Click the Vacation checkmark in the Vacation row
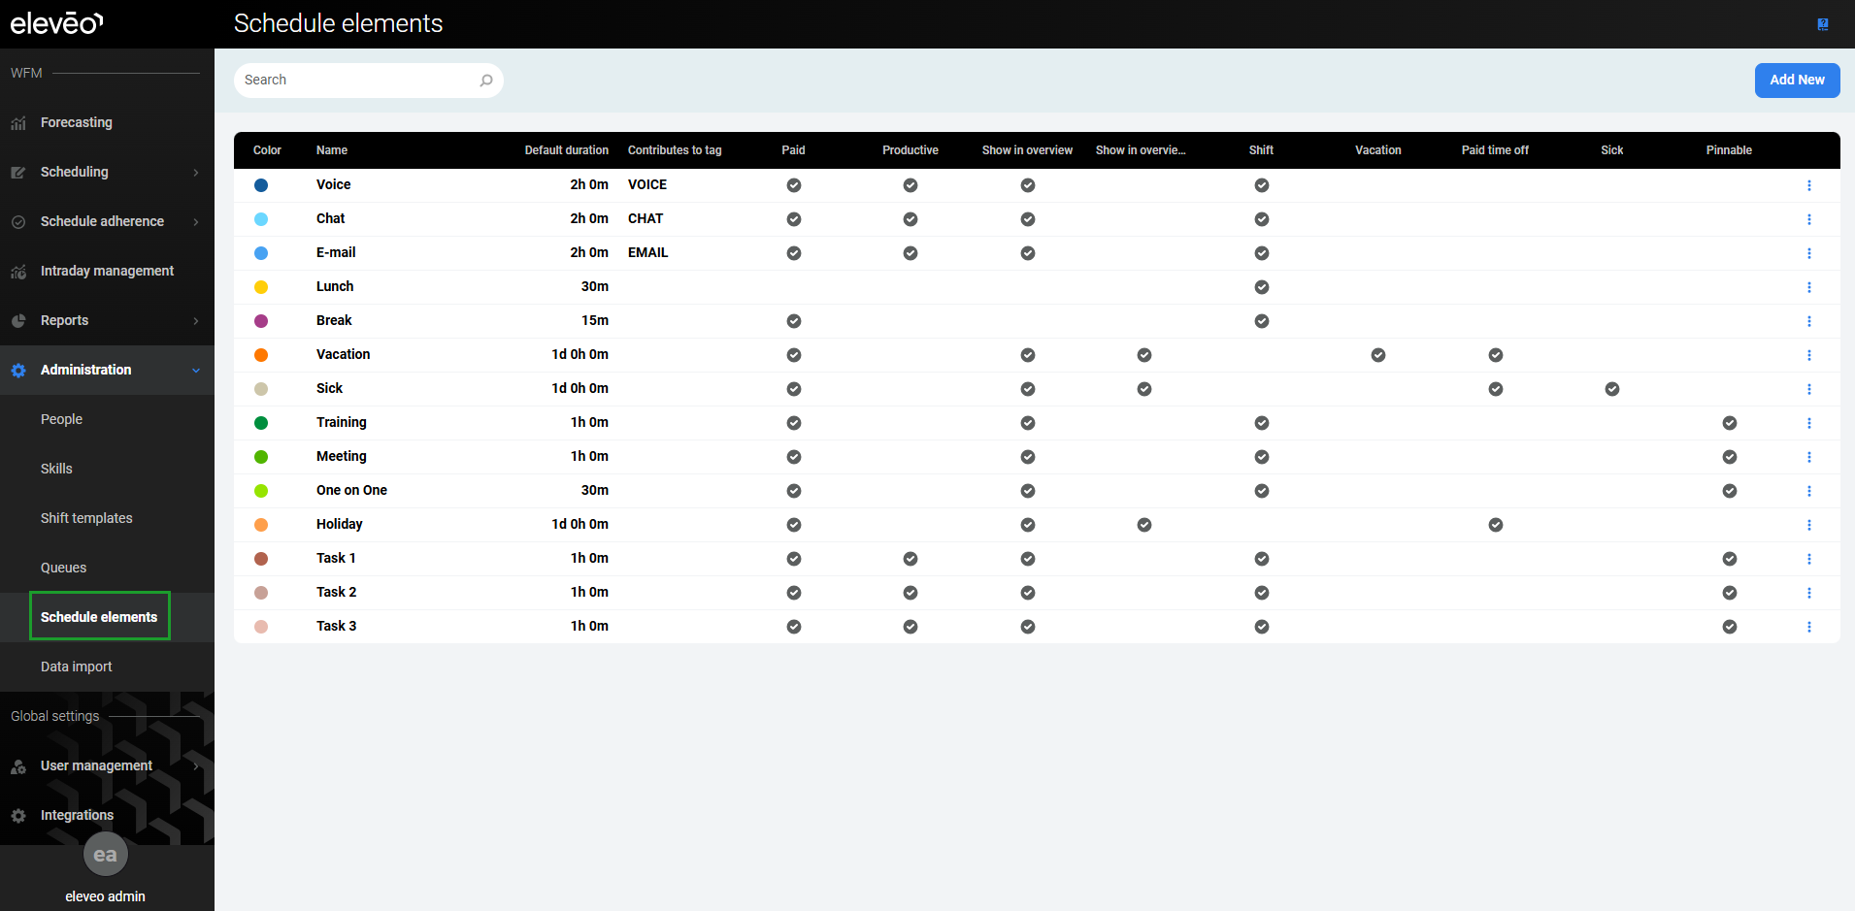The height and width of the screenshot is (911, 1855). [1378, 355]
